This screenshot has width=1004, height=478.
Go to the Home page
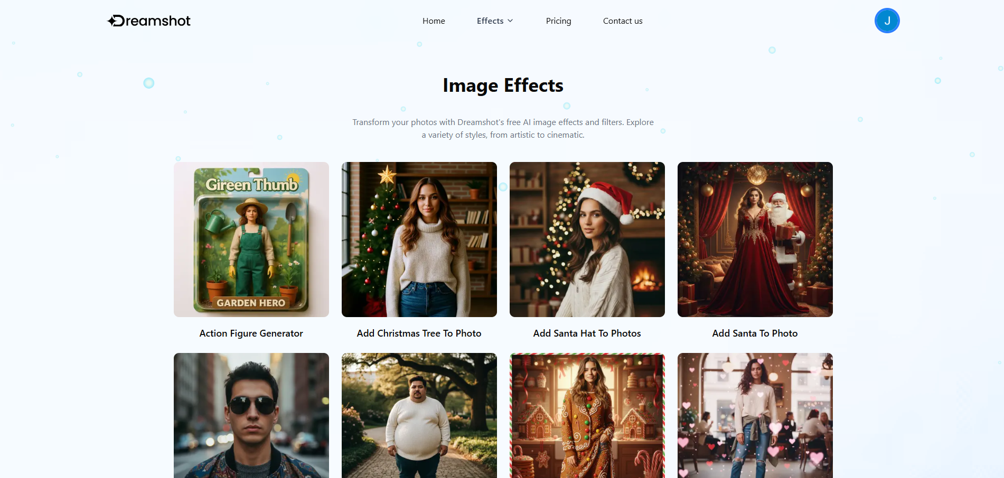[x=434, y=21]
